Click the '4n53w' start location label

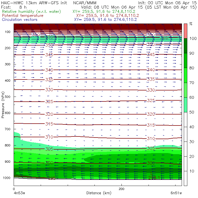coord(20,193)
